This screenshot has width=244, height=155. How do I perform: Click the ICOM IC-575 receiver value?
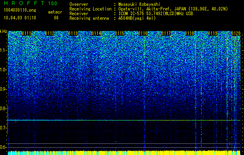156,14
